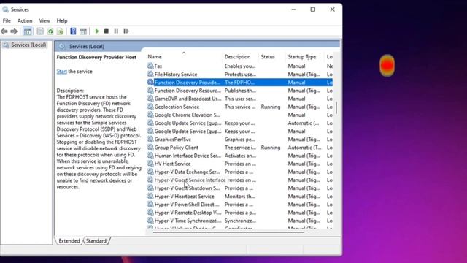Select Function Discovery Provider Host row

[239, 83]
